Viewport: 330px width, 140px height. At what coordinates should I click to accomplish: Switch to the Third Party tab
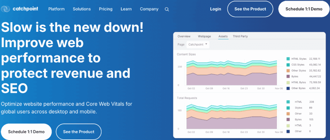[240, 36]
